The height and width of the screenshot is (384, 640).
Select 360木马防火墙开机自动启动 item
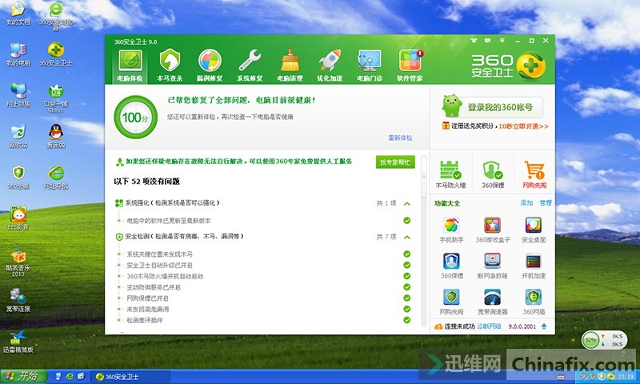(165, 276)
